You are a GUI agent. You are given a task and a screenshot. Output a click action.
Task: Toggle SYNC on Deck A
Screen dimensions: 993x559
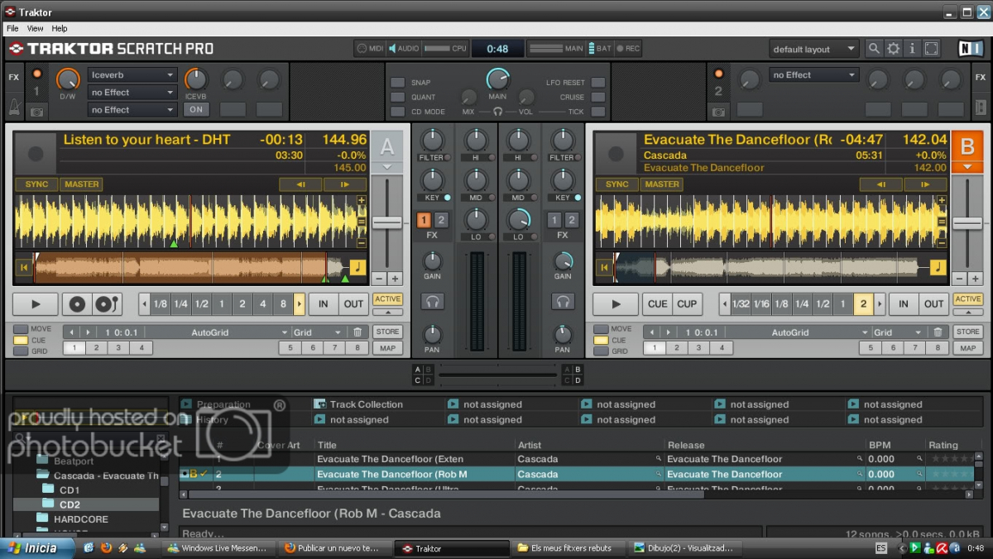(37, 184)
